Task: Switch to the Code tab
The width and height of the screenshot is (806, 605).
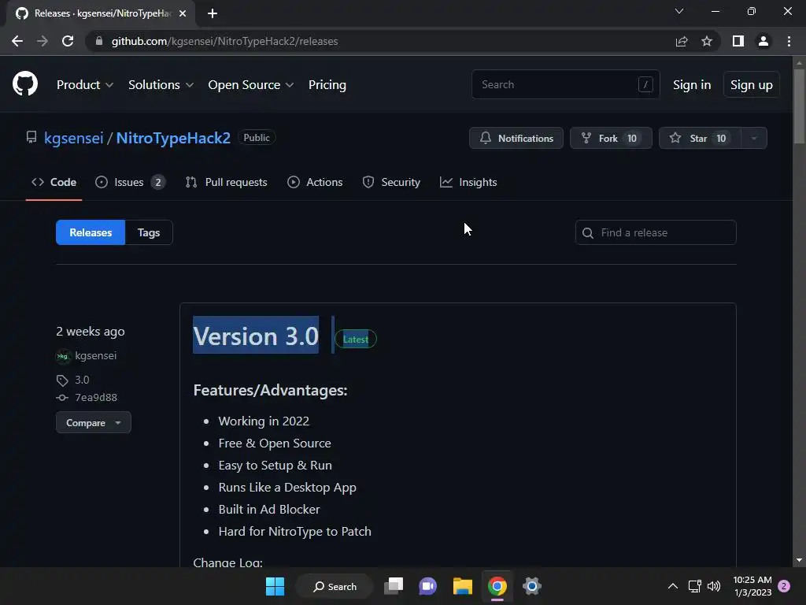Action: click(54, 182)
